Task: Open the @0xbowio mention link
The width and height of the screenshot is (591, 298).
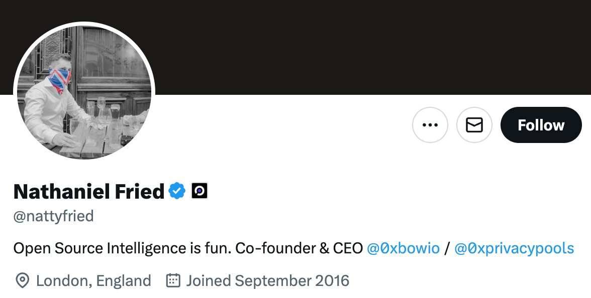Action: (x=403, y=248)
